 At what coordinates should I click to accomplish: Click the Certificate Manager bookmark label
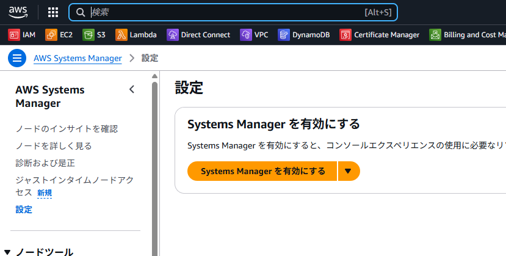tap(386, 35)
